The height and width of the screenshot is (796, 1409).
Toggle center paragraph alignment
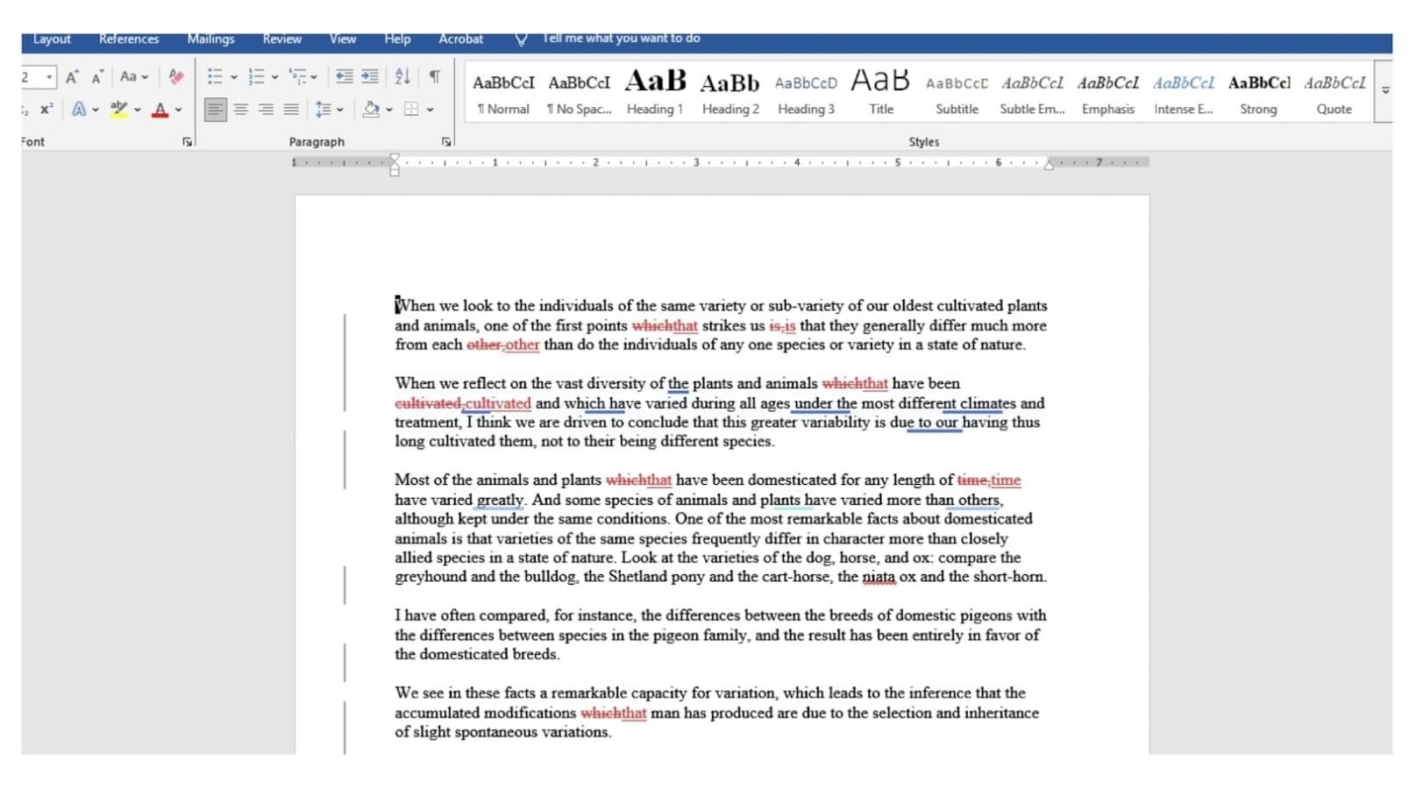pos(240,110)
